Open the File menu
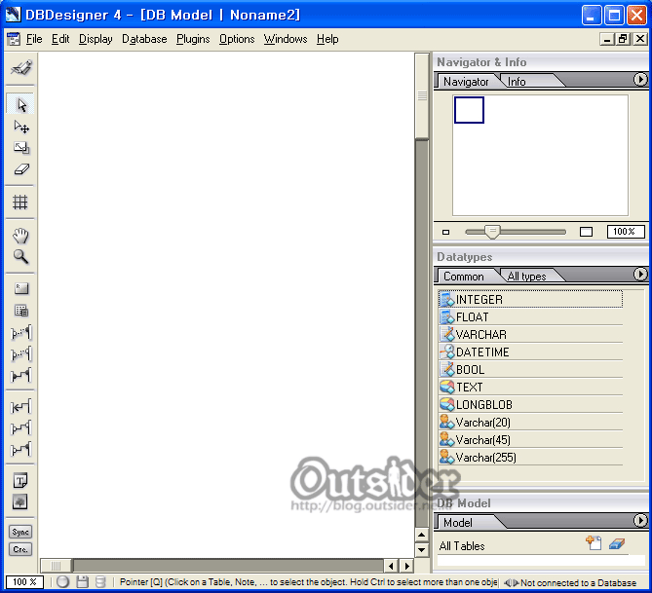Viewport: 652px width, 593px height. pos(34,39)
